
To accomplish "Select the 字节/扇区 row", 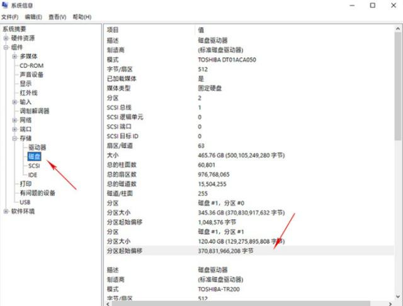I will 249,69.
